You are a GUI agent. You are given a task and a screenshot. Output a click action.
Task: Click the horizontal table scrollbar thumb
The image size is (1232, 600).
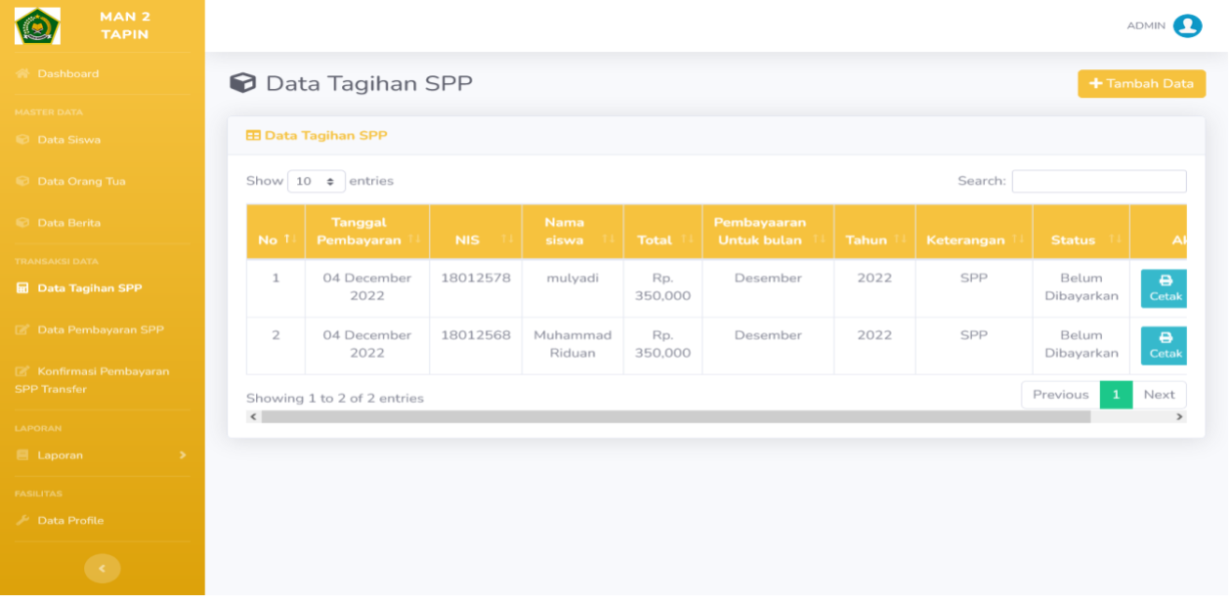click(x=675, y=417)
